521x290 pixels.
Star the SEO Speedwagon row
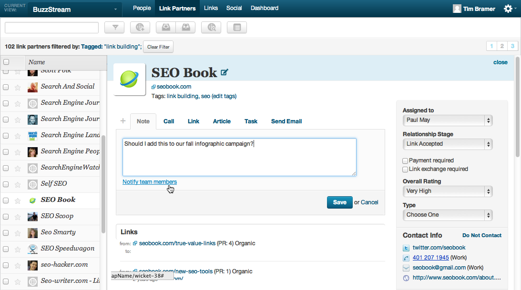coord(18,250)
